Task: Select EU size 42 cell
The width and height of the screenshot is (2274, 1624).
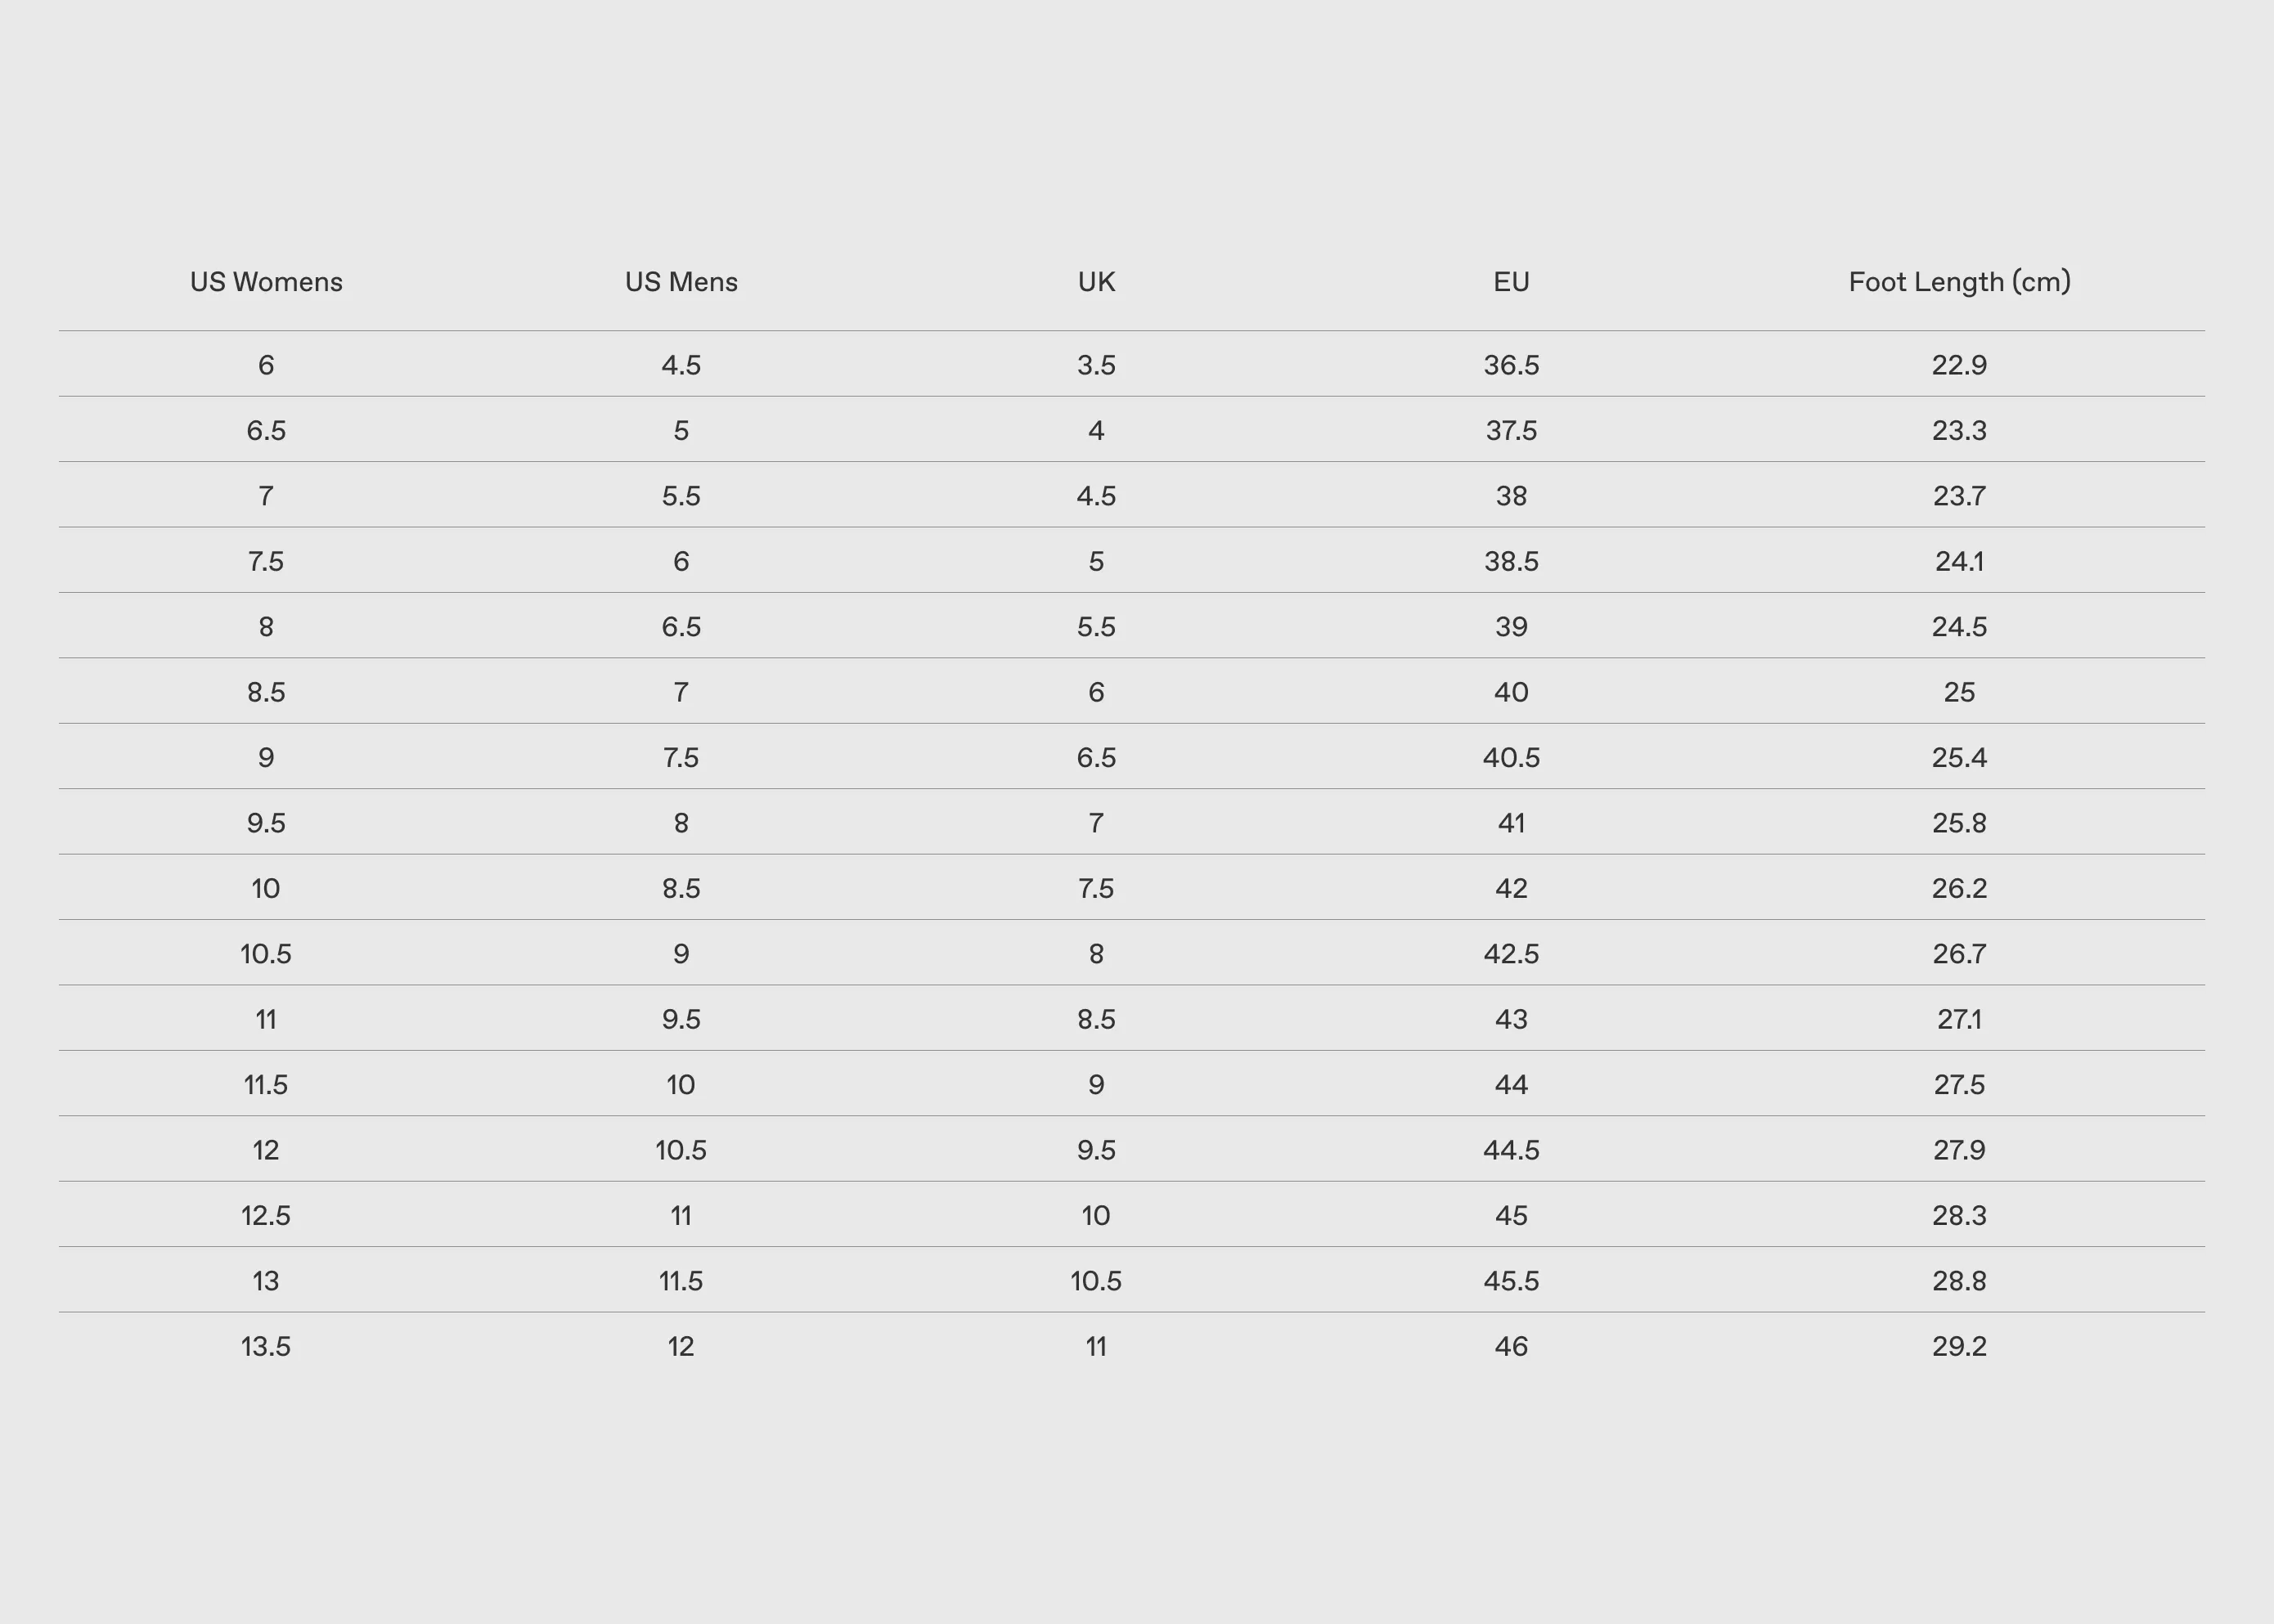Action: click(1511, 889)
